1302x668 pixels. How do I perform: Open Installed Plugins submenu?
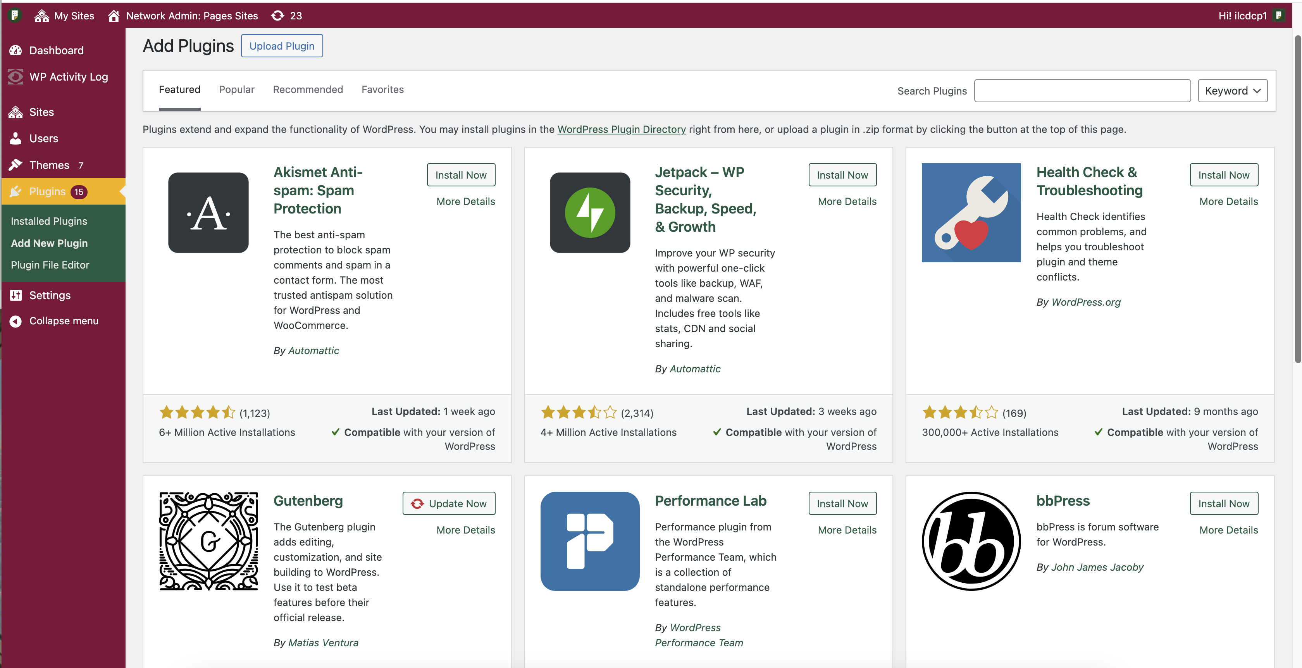pyautogui.click(x=49, y=221)
